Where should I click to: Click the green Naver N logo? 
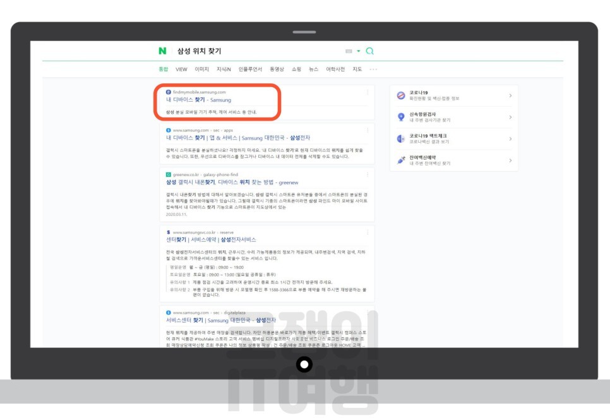(163, 51)
